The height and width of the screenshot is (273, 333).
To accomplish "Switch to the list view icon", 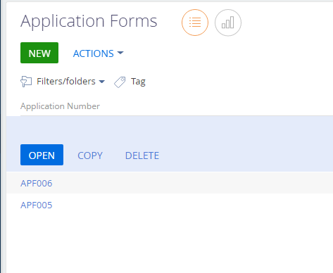I will [x=195, y=23].
